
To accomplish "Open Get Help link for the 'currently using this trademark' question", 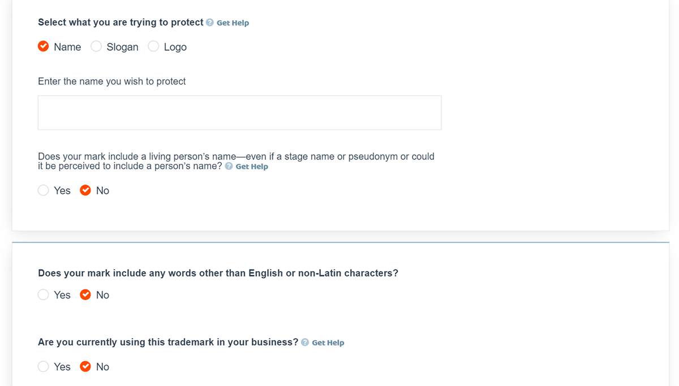I will [328, 342].
